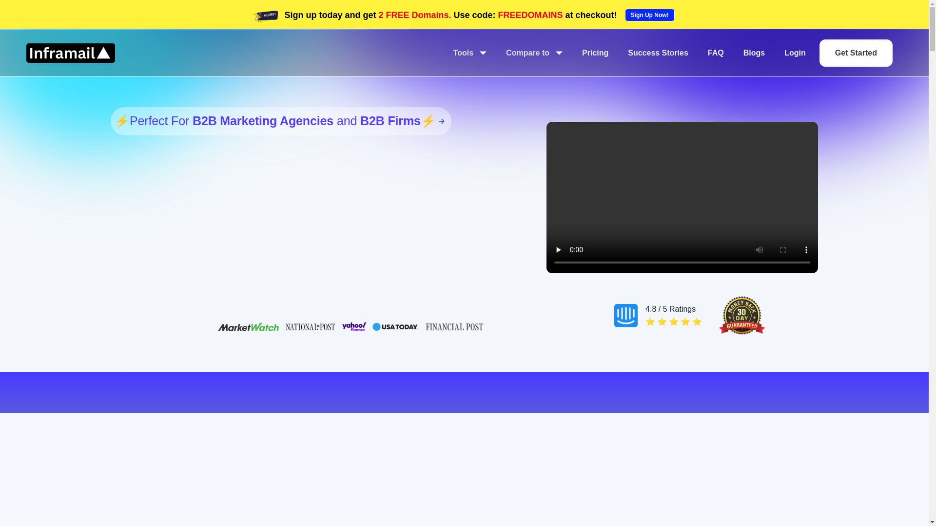Click the 4.8 / 5 Ratings text

click(671, 309)
